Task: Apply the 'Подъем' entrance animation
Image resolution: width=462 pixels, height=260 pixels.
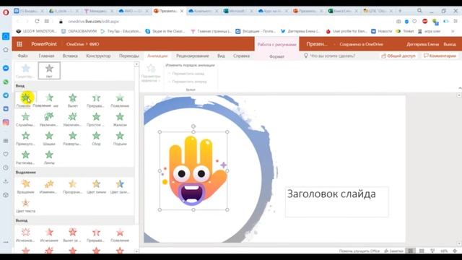Action: (120, 138)
